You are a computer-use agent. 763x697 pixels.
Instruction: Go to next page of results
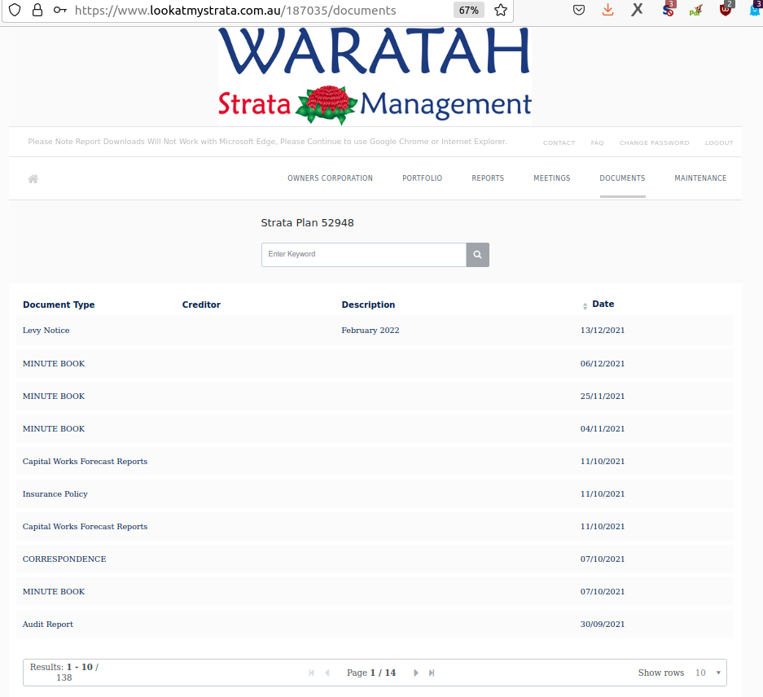[x=416, y=673]
